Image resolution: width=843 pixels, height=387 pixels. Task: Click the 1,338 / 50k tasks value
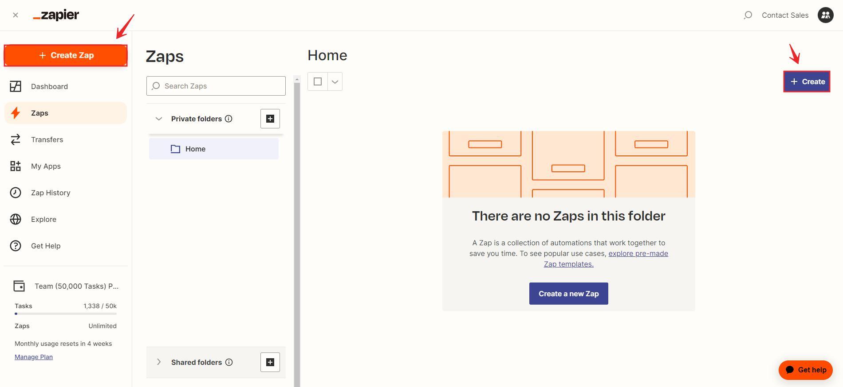100,306
